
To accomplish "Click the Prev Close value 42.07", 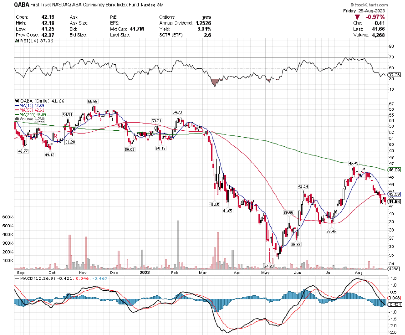I will 48,35.
